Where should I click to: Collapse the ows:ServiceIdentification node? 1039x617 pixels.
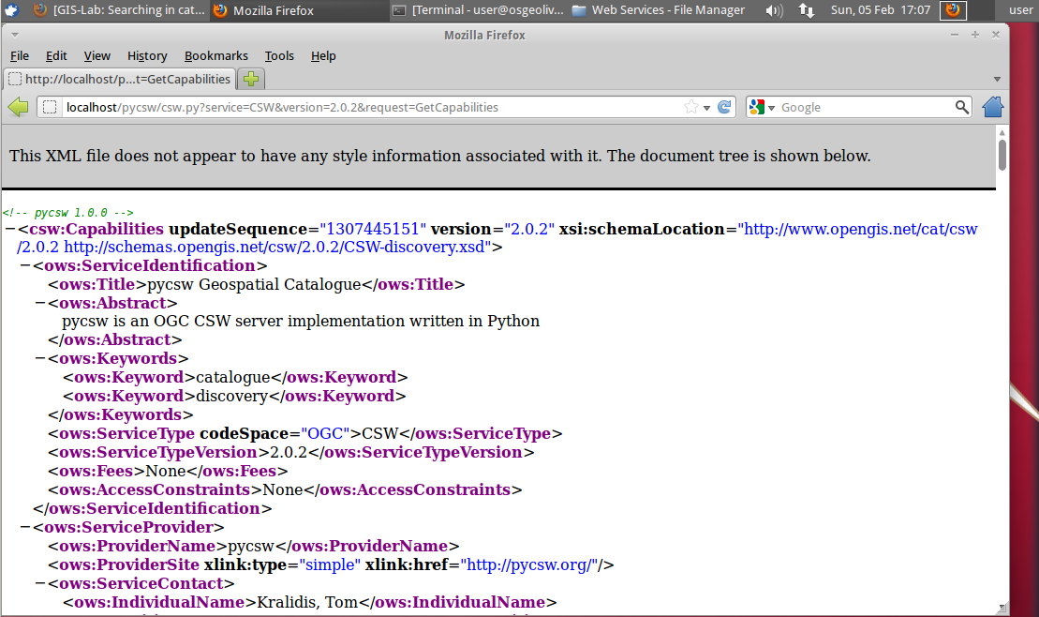25,265
